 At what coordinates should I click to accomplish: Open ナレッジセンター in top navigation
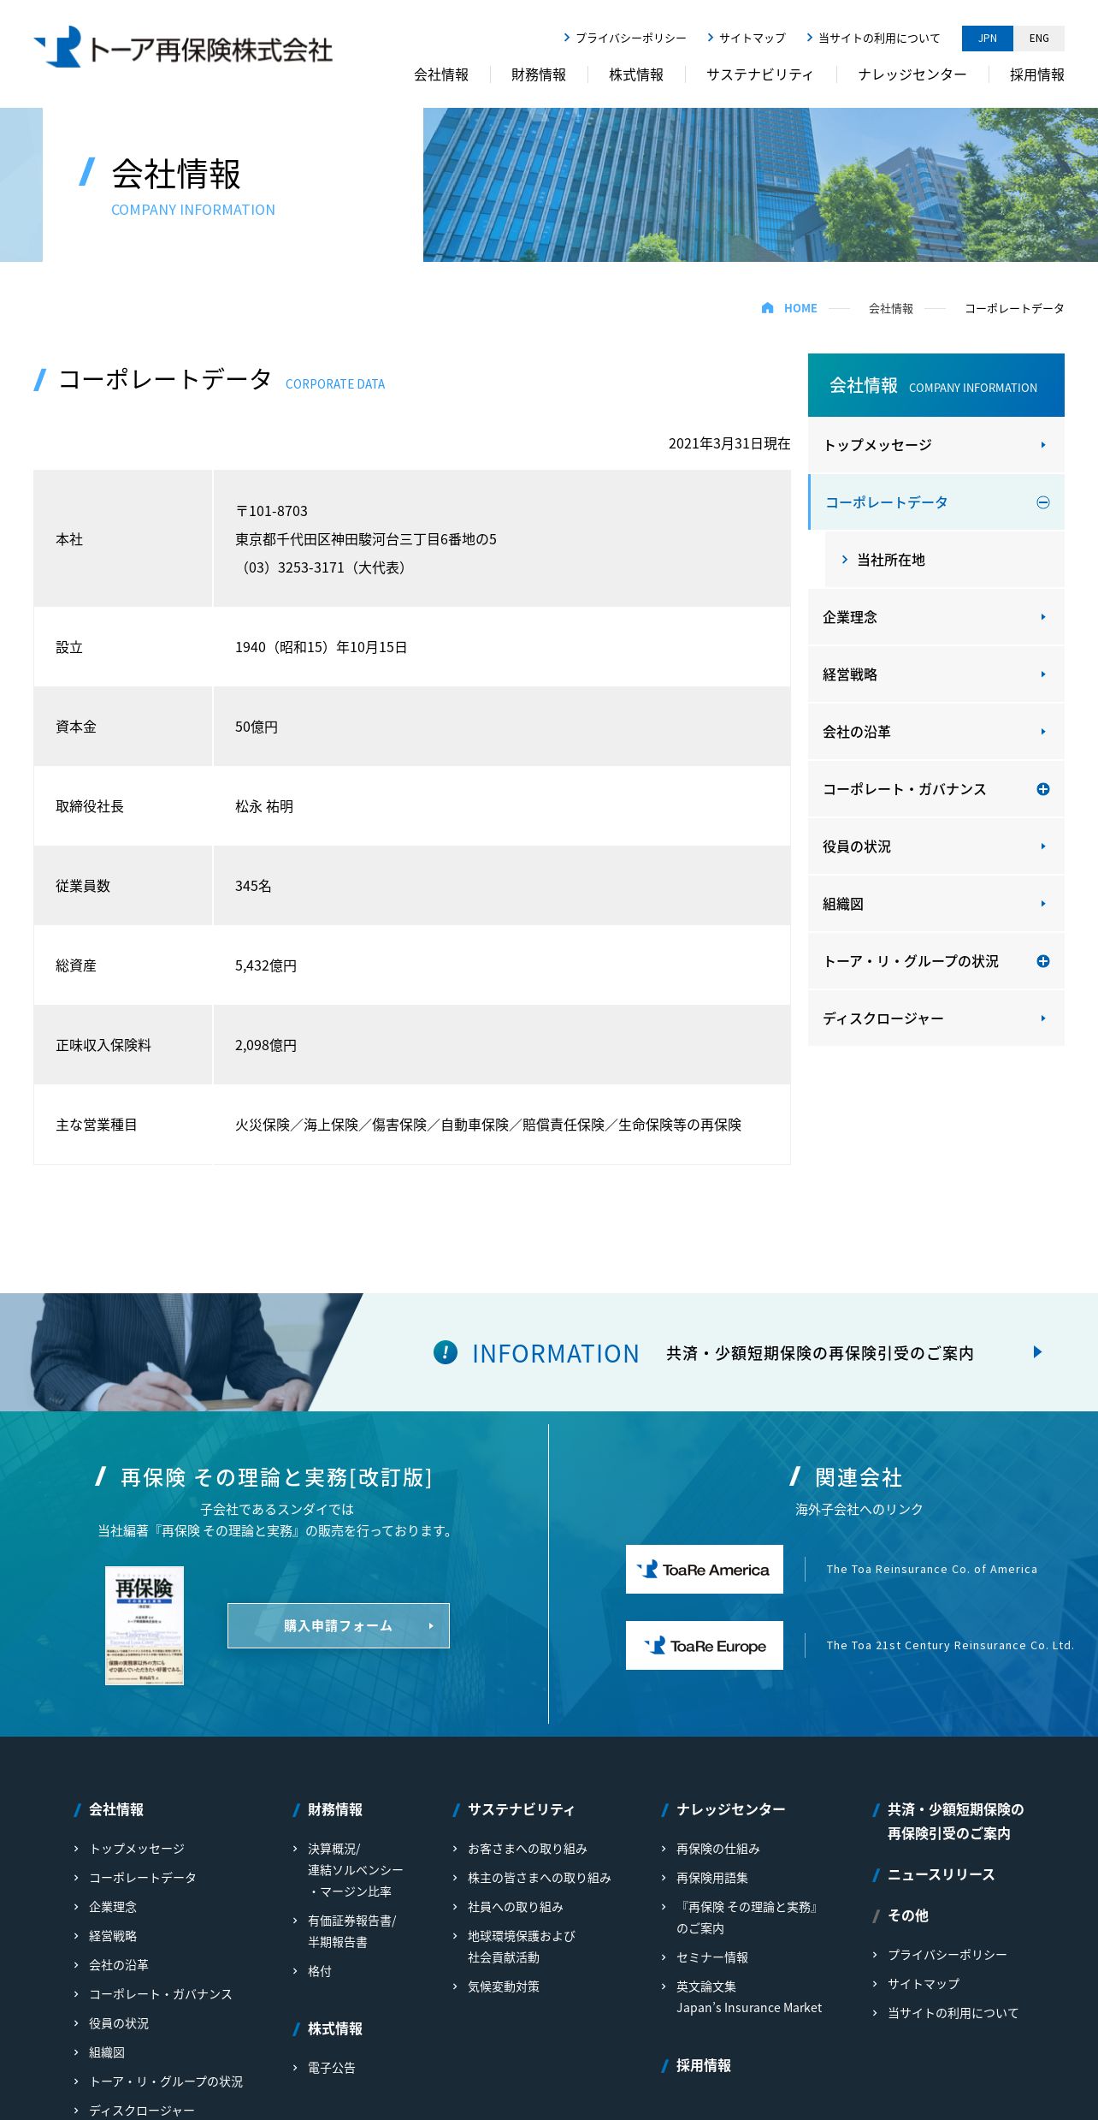click(x=912, y=75)
